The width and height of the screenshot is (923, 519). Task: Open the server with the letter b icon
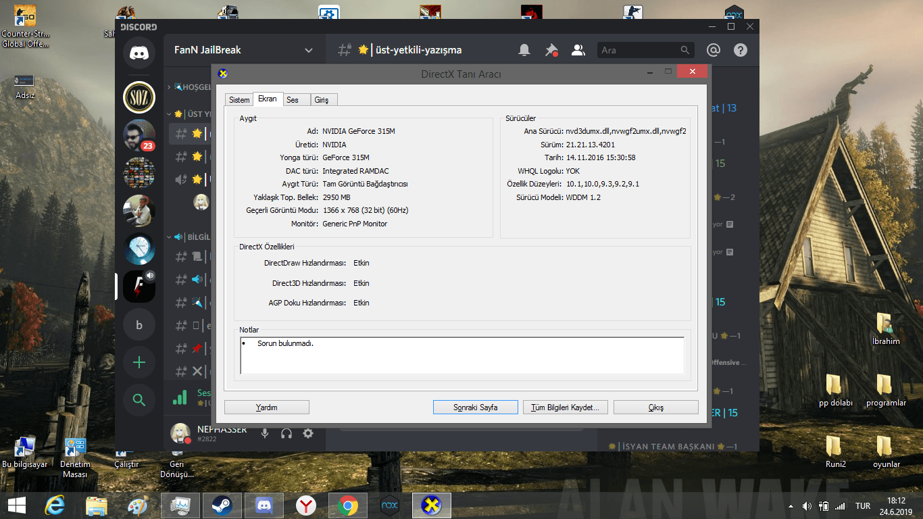coord(139,325)
